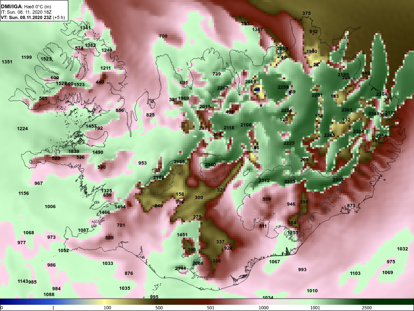The image size is (414, 311).
Task: Click the yellow section of the color scale
Action: [x=106, y=302]
